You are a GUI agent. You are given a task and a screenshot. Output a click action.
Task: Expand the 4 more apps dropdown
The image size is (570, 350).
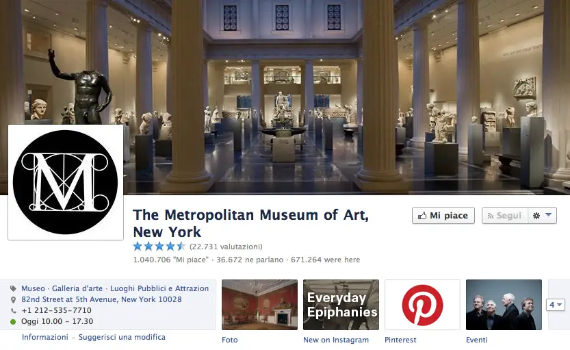pyautogui.click(x=556, y=305)
